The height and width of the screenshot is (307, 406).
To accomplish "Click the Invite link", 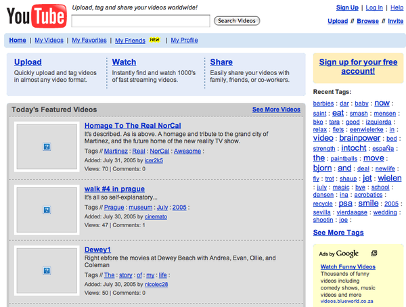I will pyautogui.click(x=395, y=21).
